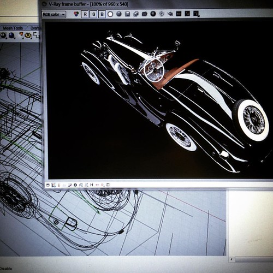Click the V-Ray frame buffer title bar
Viewport: 273px width, 273px height.
point(157,4)
